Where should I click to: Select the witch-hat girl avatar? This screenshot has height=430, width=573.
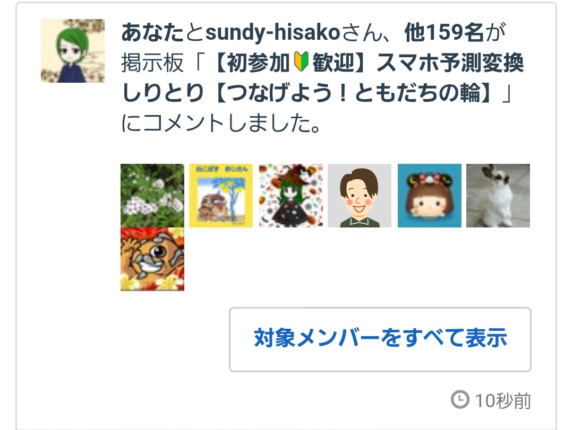click(291, 196)
